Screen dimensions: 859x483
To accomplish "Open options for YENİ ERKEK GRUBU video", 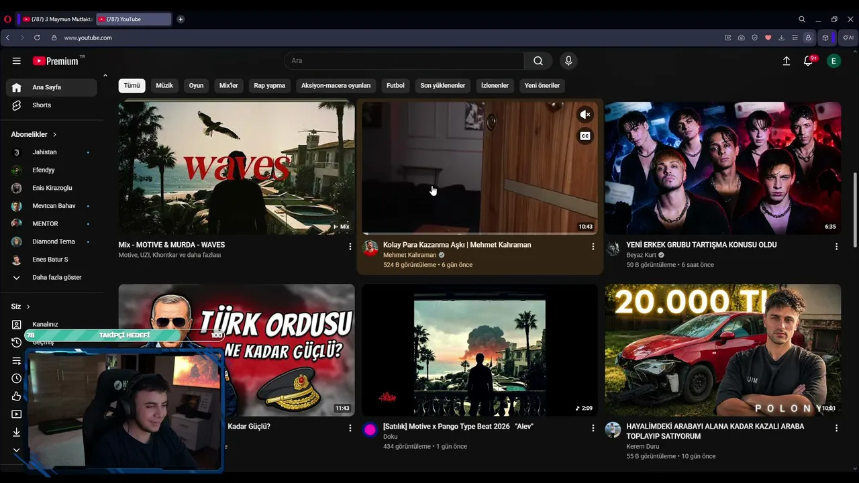I will pos(836,247).
